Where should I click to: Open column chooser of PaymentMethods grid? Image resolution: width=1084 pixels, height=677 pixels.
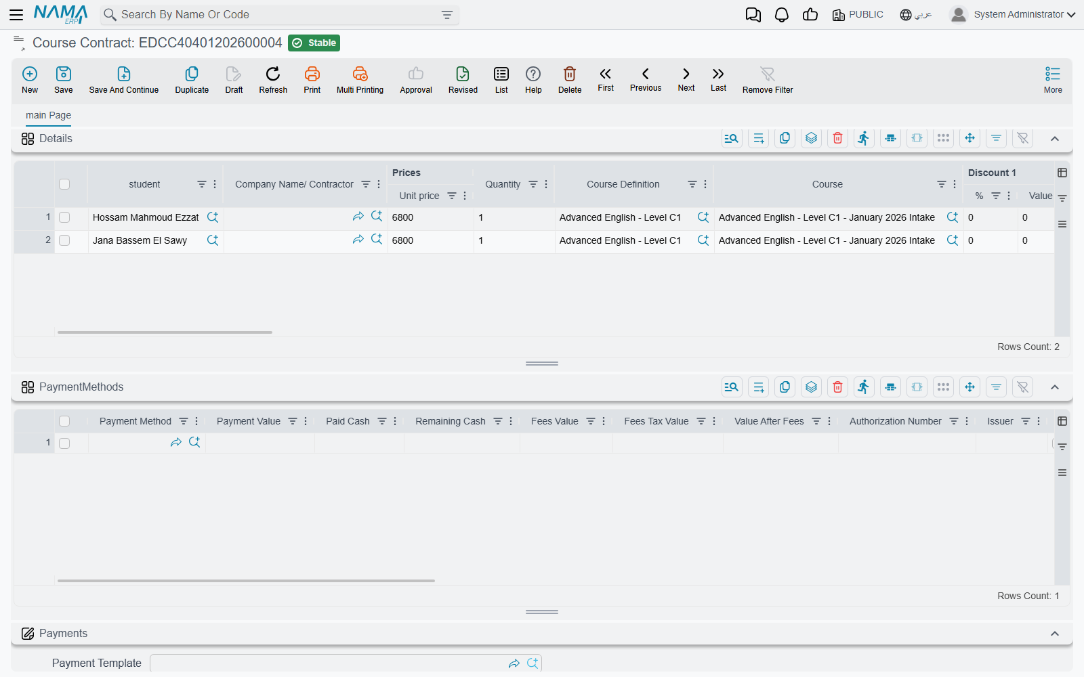click(x=1062, y=421)
